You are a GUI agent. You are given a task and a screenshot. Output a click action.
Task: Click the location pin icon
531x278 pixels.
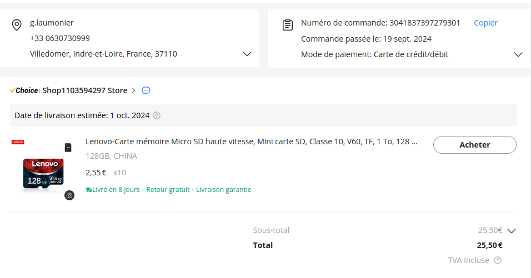(17, 25)
